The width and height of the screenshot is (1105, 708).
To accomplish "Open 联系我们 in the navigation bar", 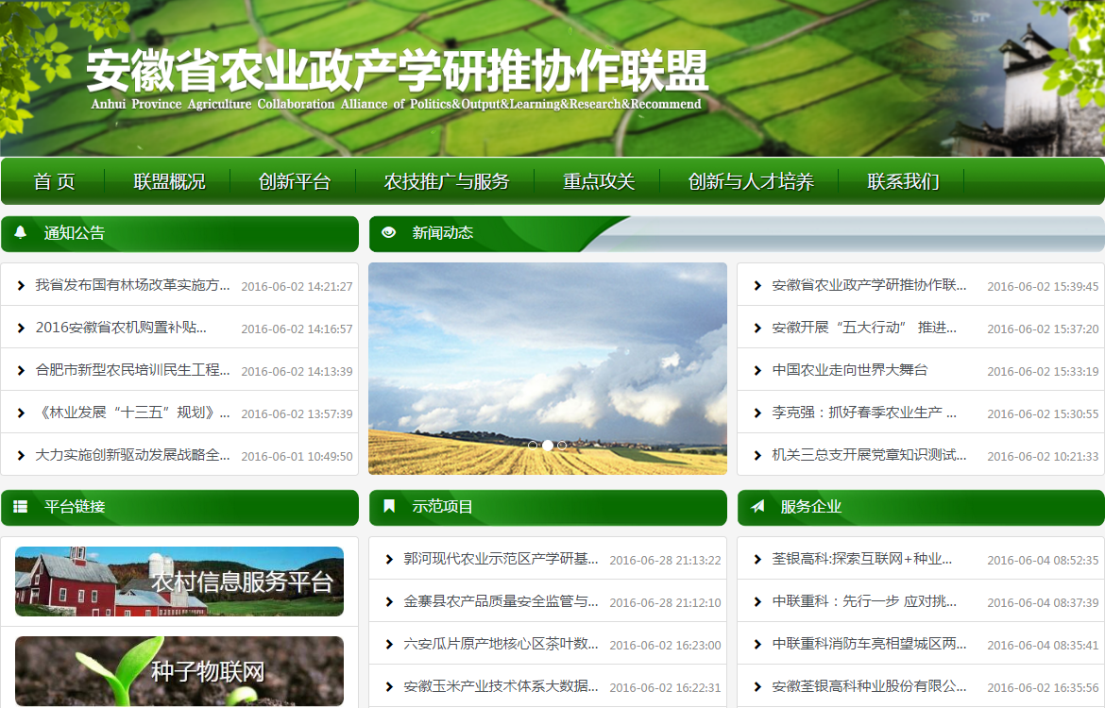I will (x=903, y=181).
